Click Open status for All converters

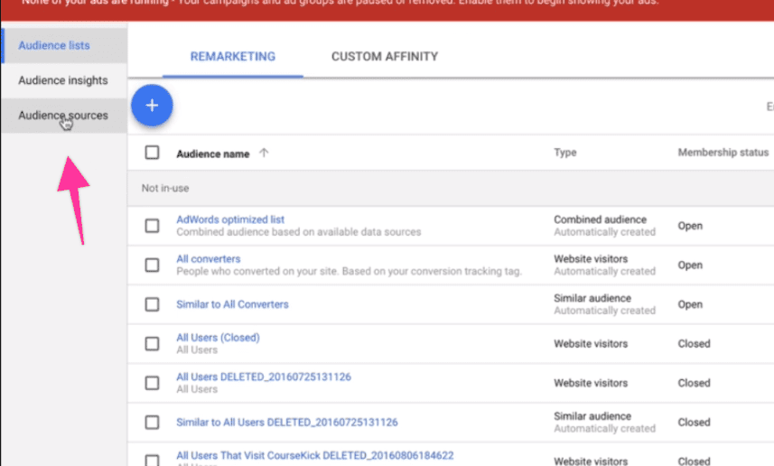click(x=690, y=266)
